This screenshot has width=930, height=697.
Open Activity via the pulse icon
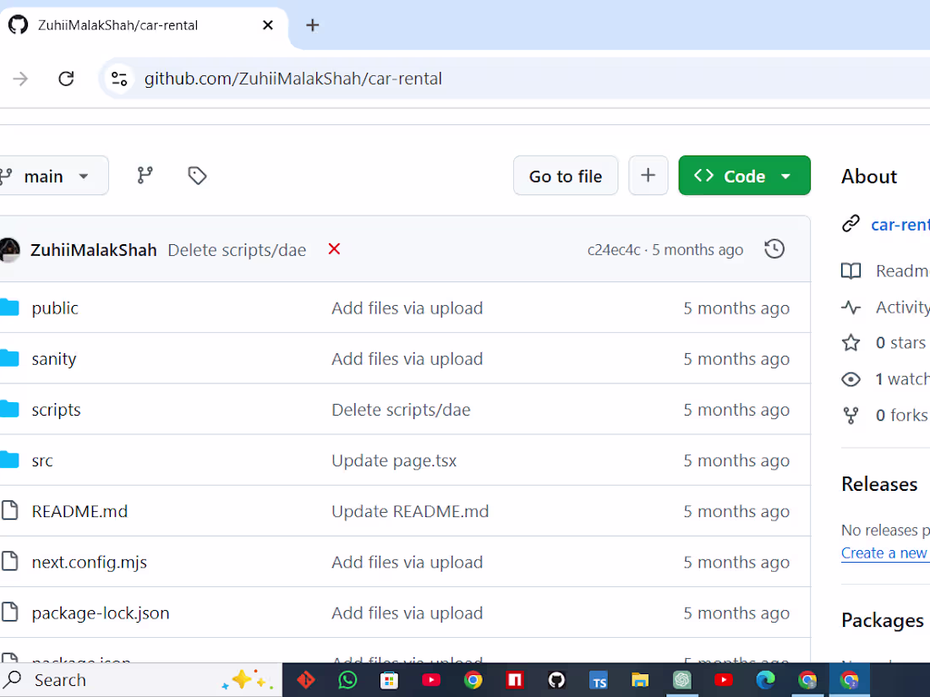pos(851,307)
